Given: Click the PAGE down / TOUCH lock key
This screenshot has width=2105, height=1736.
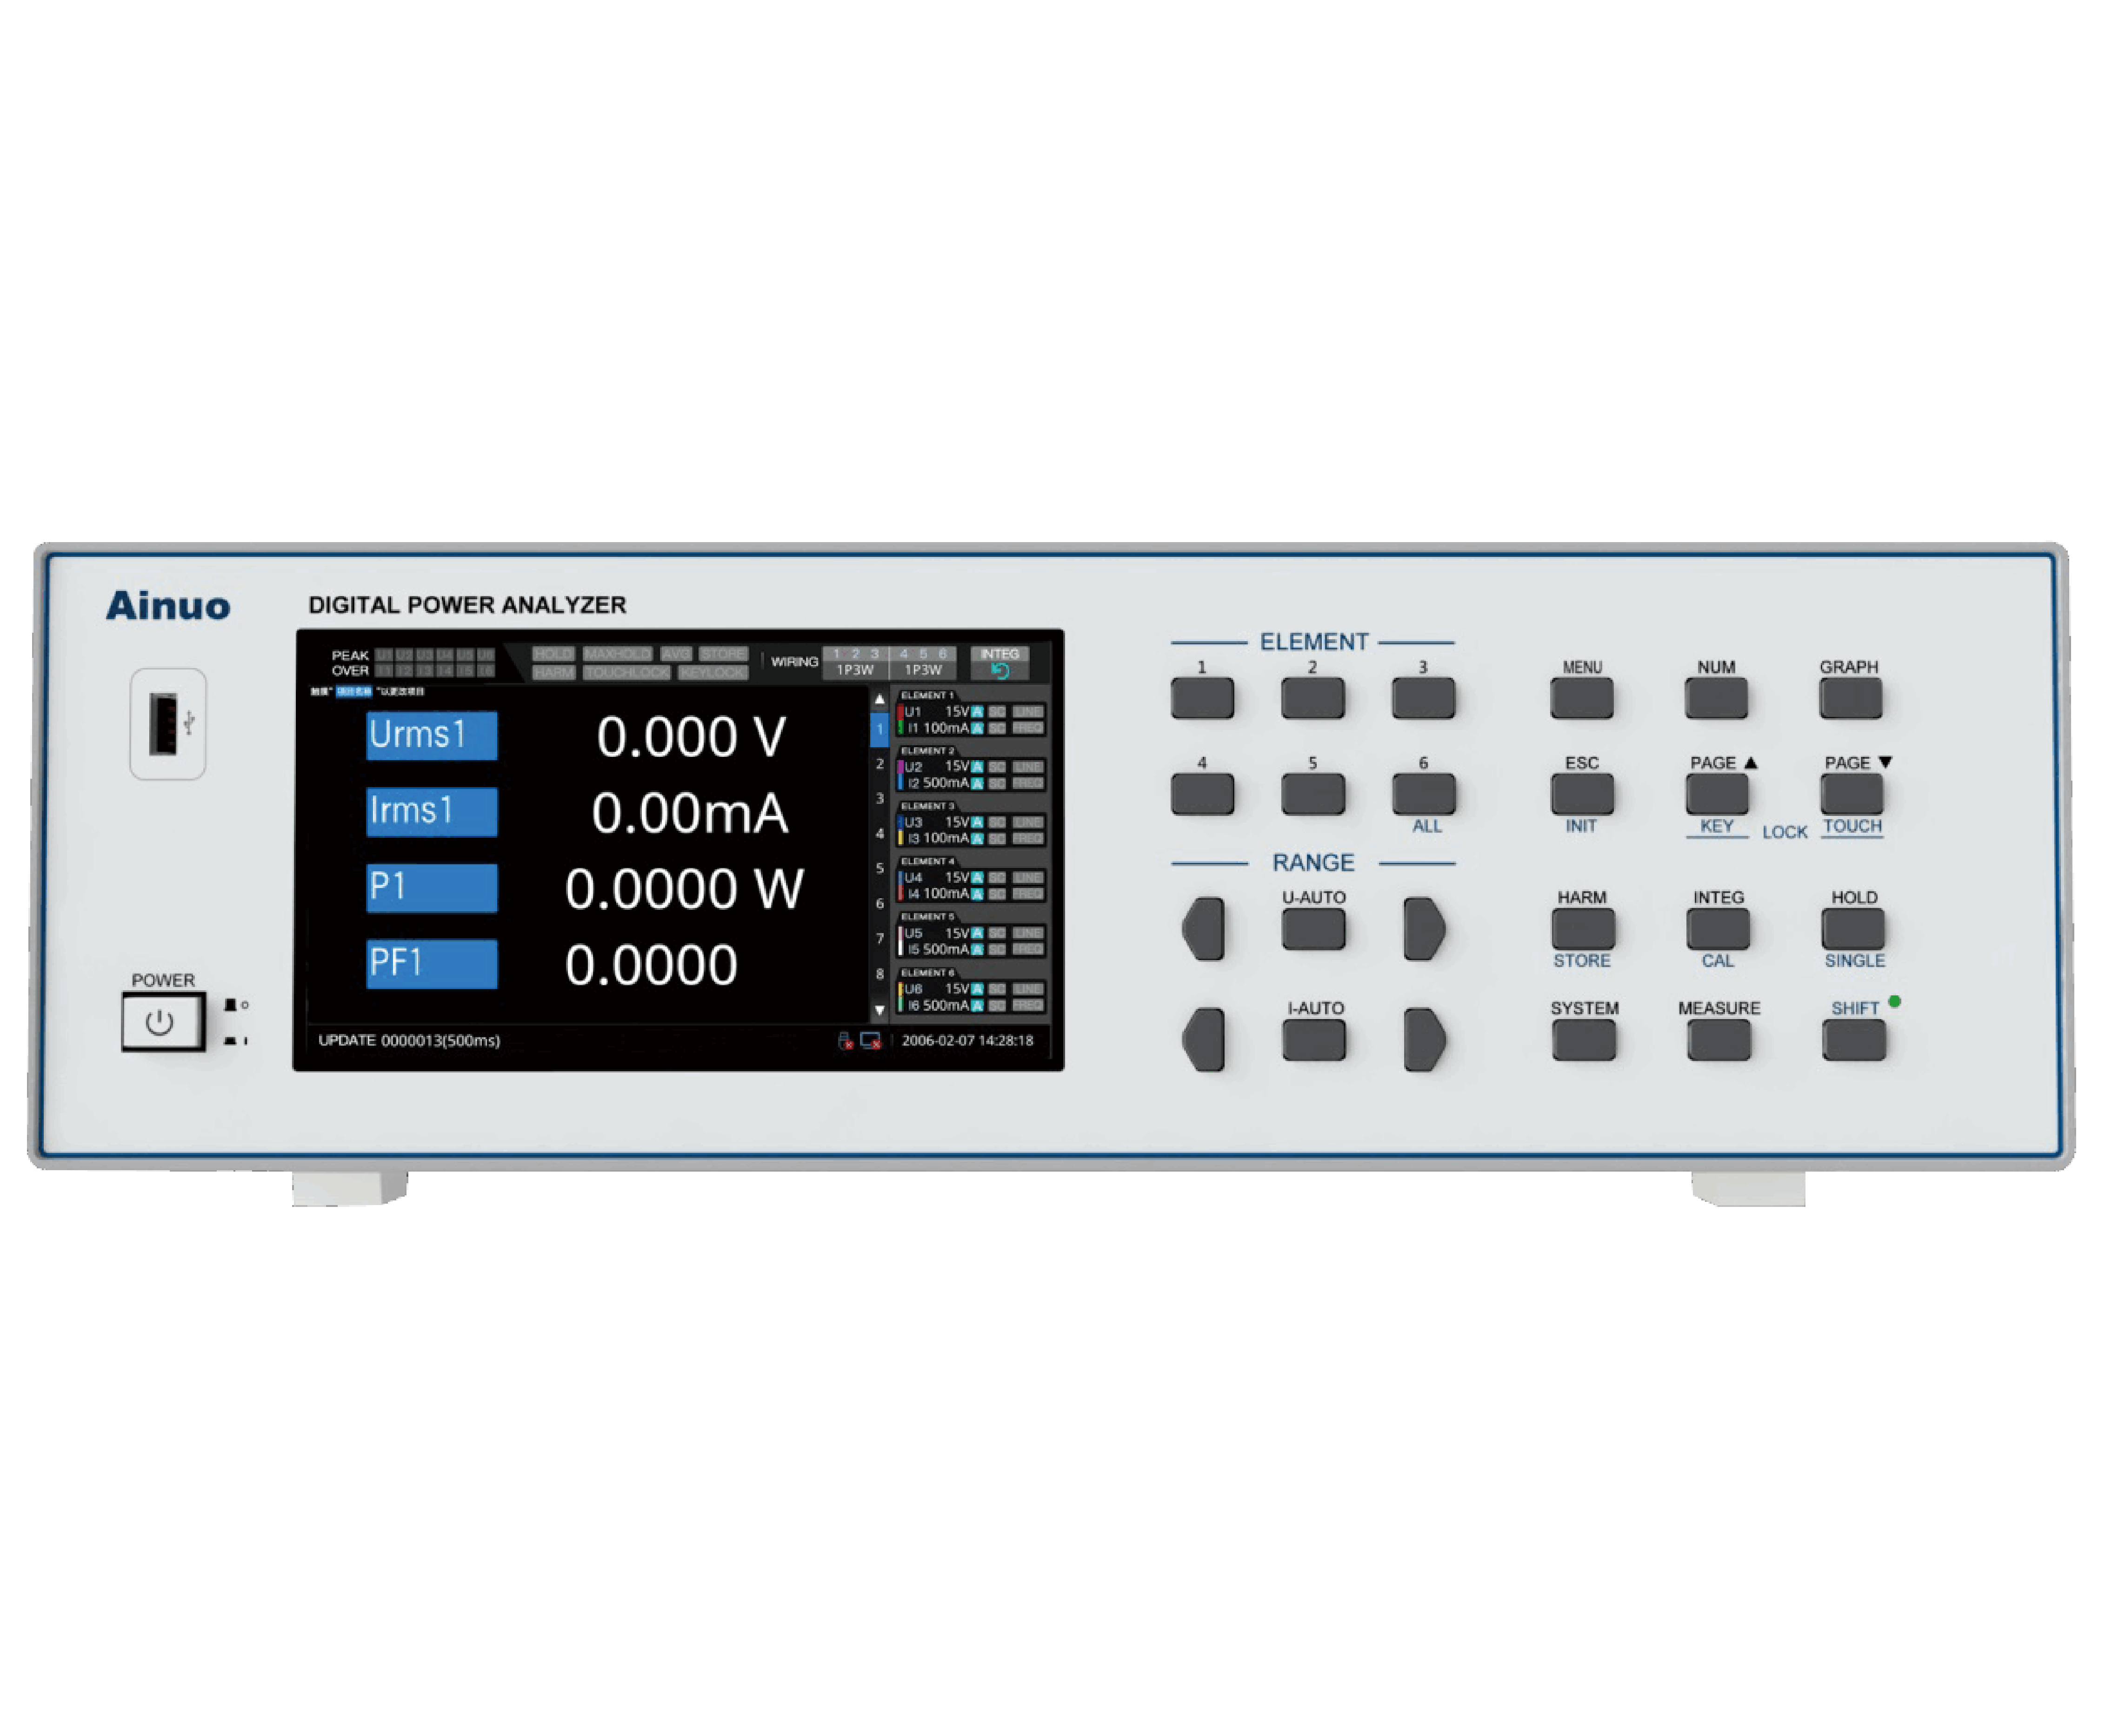Looking at the screenshot, I should [1851, 794].
